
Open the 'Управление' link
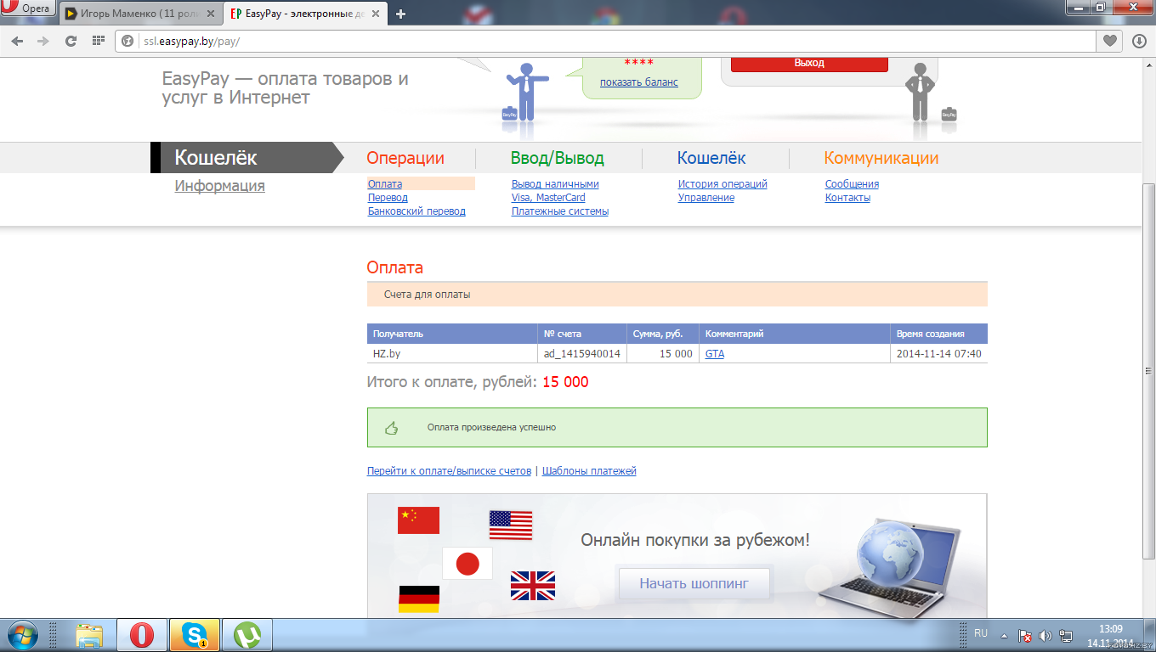[706, 198]
